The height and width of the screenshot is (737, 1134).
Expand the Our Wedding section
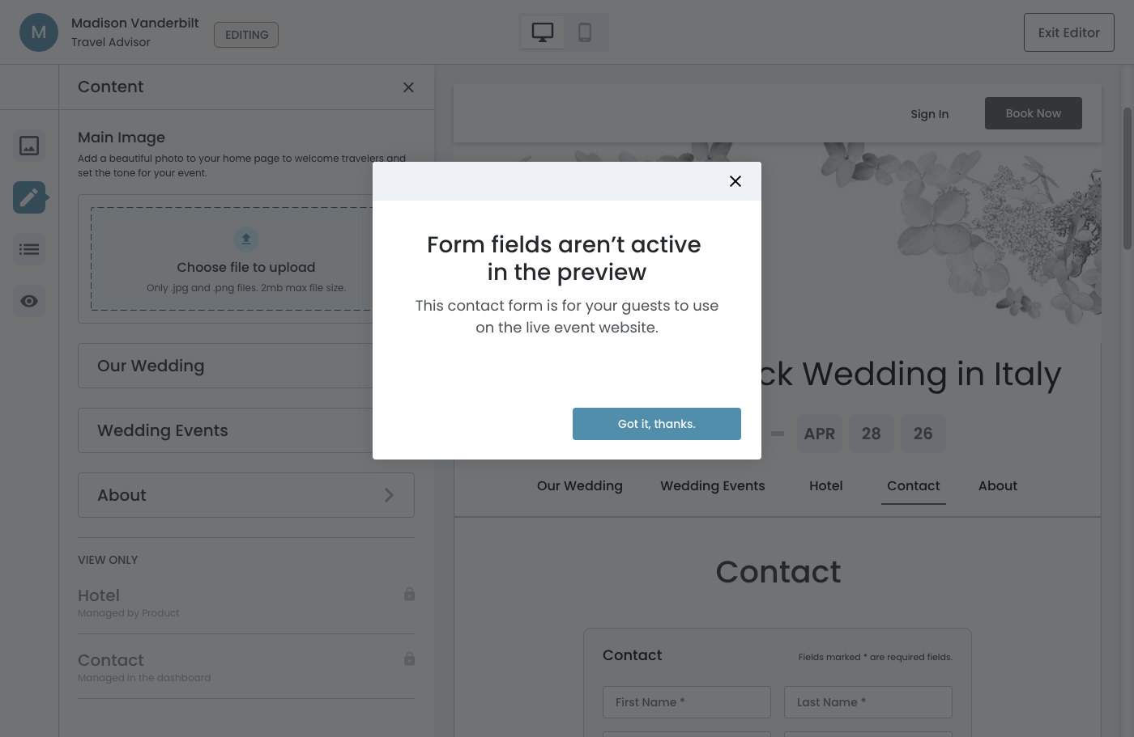tap(227, 366)
